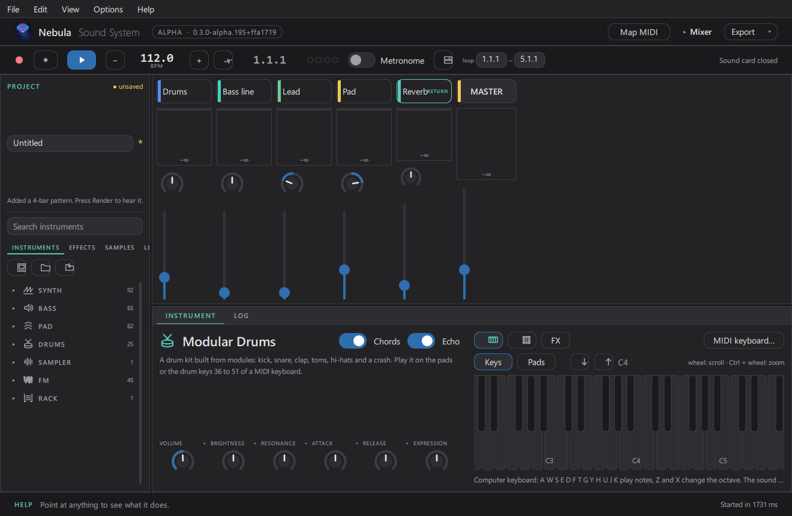Toggle the Chords switch

click(x=353, y=341)
